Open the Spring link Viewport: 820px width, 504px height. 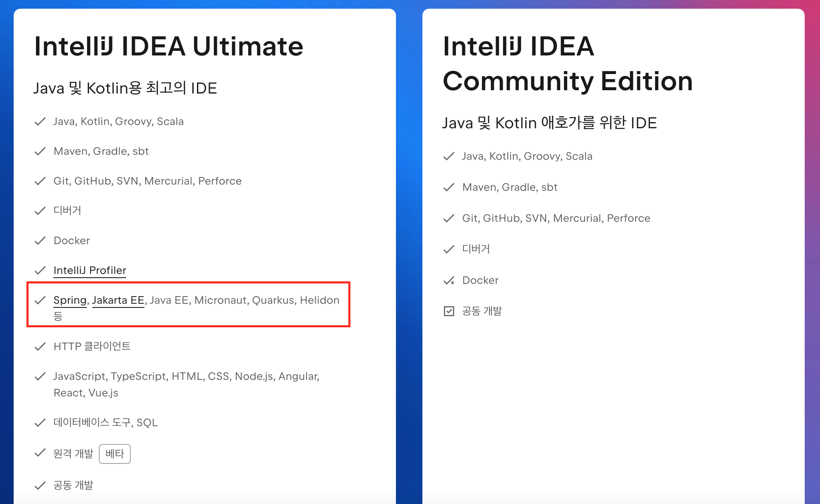[x=70, y=300]
